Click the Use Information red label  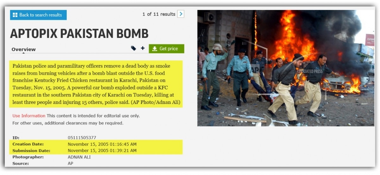pyautogui.click(x=29, y=116)
